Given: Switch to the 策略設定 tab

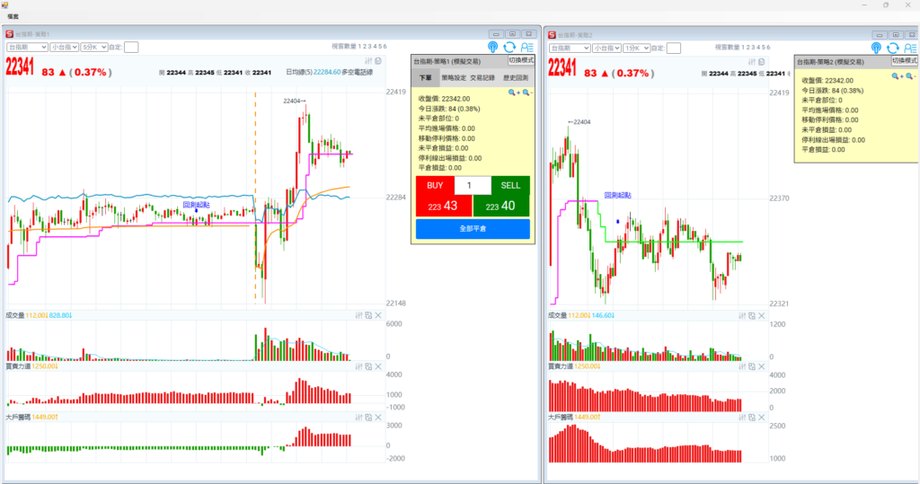Looking at the screenshot, I should tap(454, 77).
